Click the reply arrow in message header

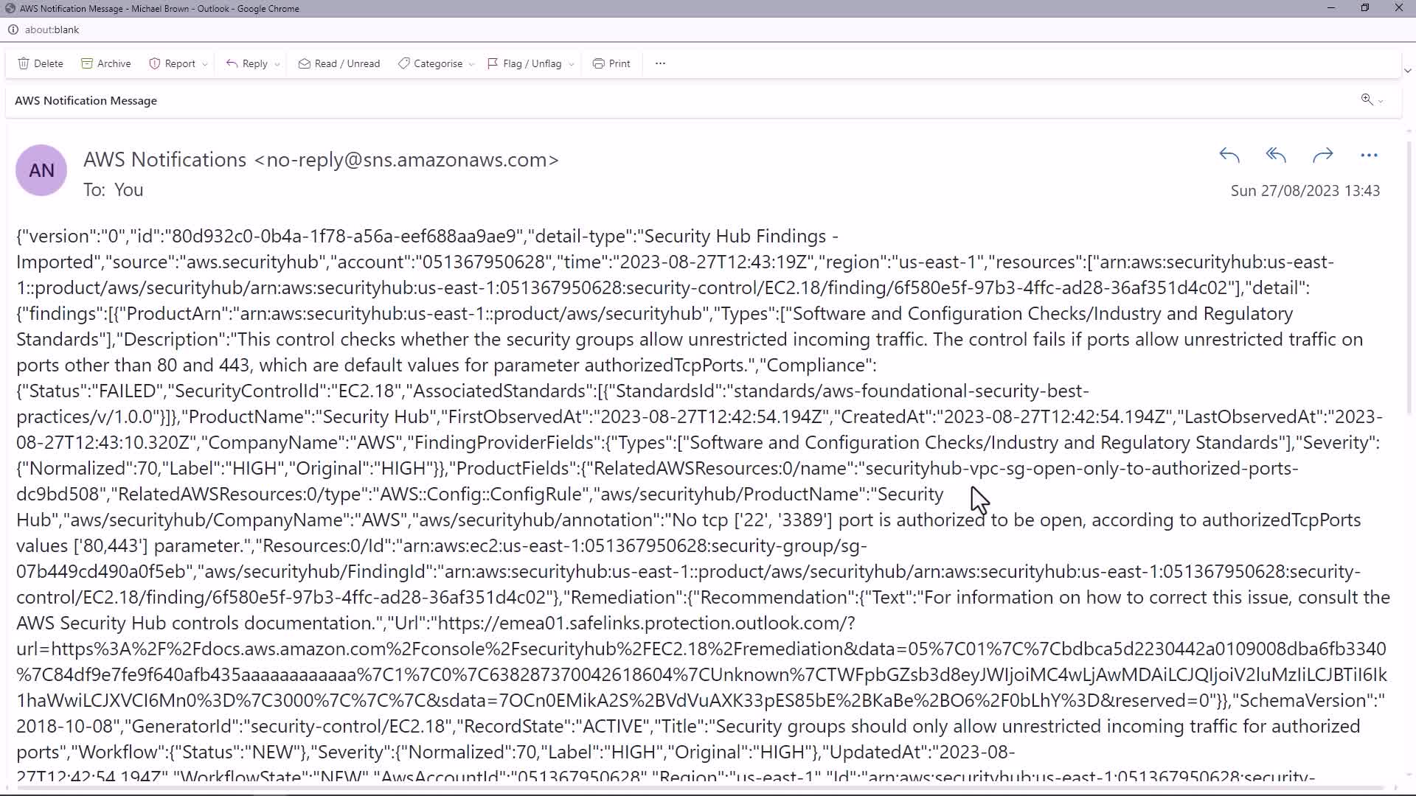tap(1229, 156)
